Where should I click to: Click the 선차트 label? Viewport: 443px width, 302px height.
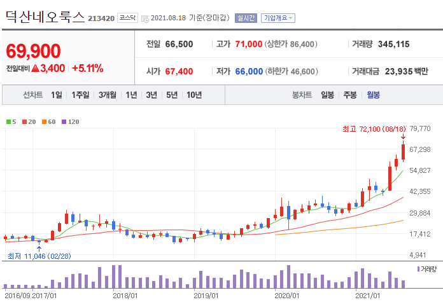[x=32, y=95]
